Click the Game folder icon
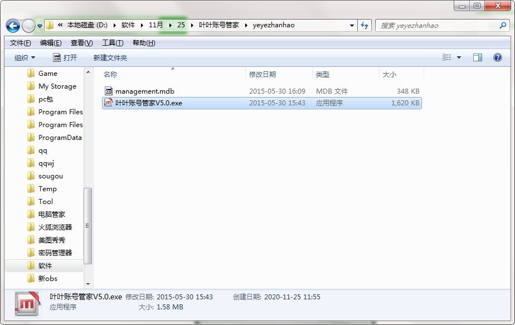 31,73
